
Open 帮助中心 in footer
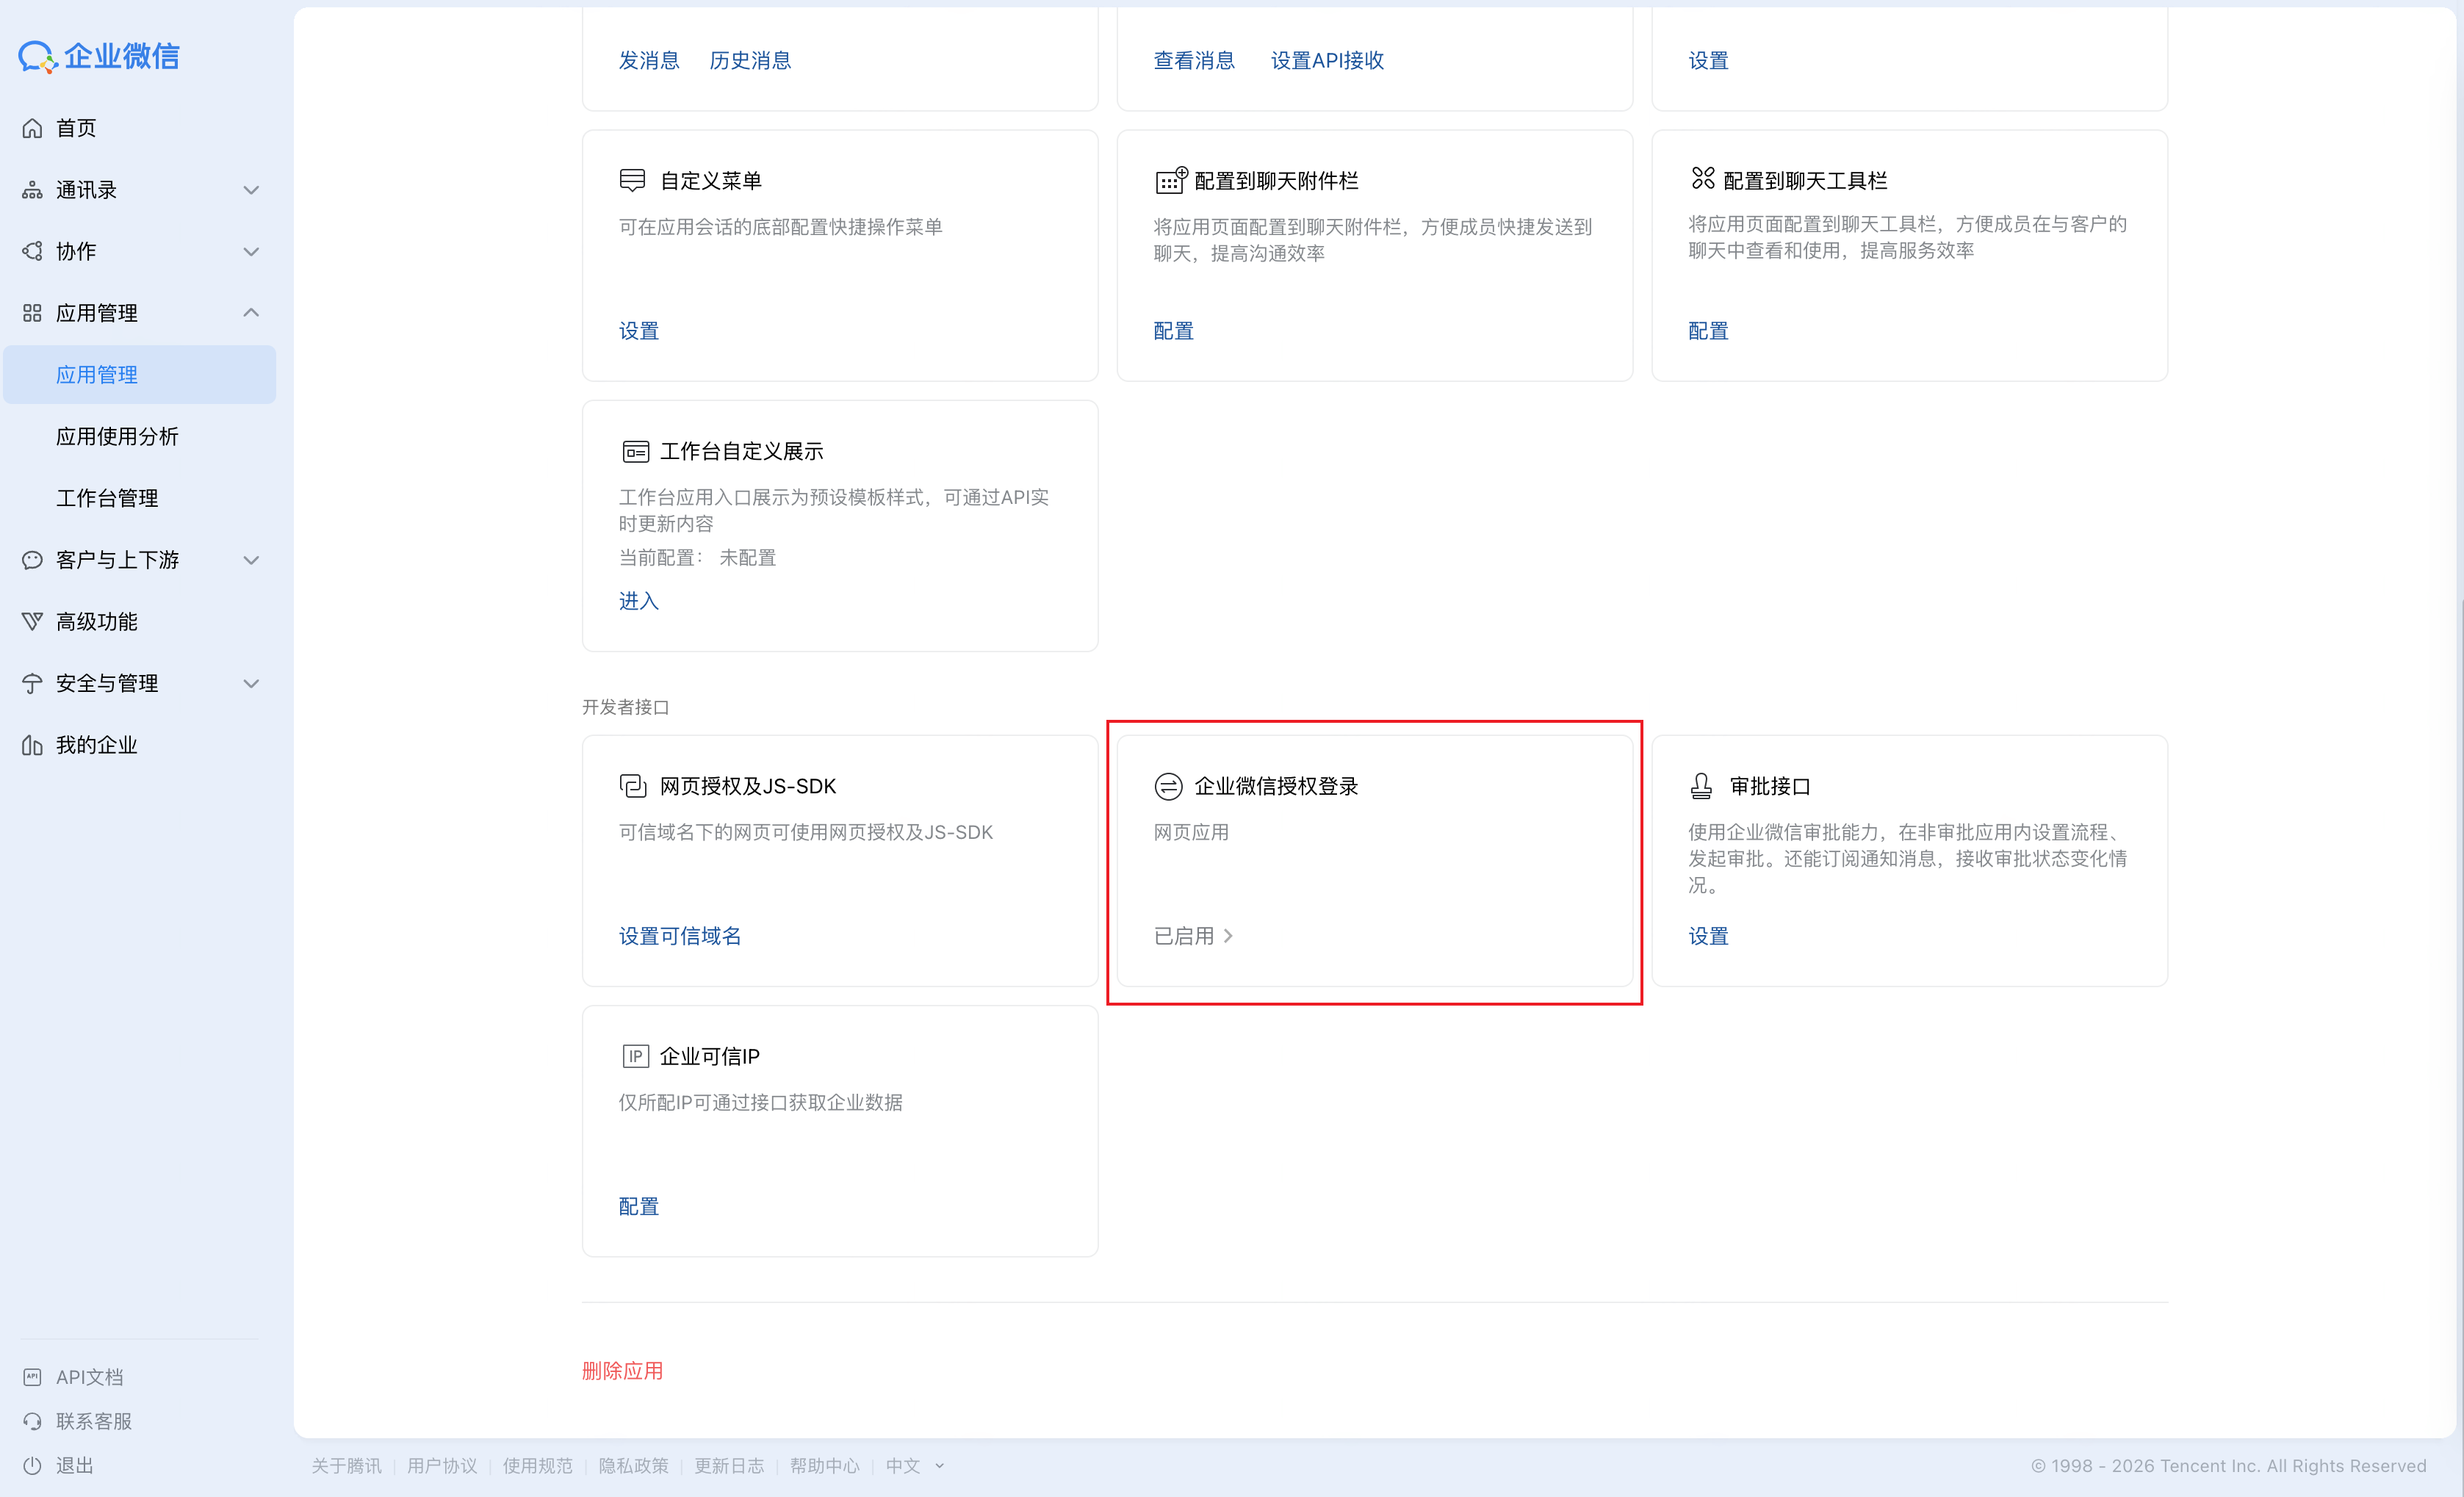point(824,1465)
